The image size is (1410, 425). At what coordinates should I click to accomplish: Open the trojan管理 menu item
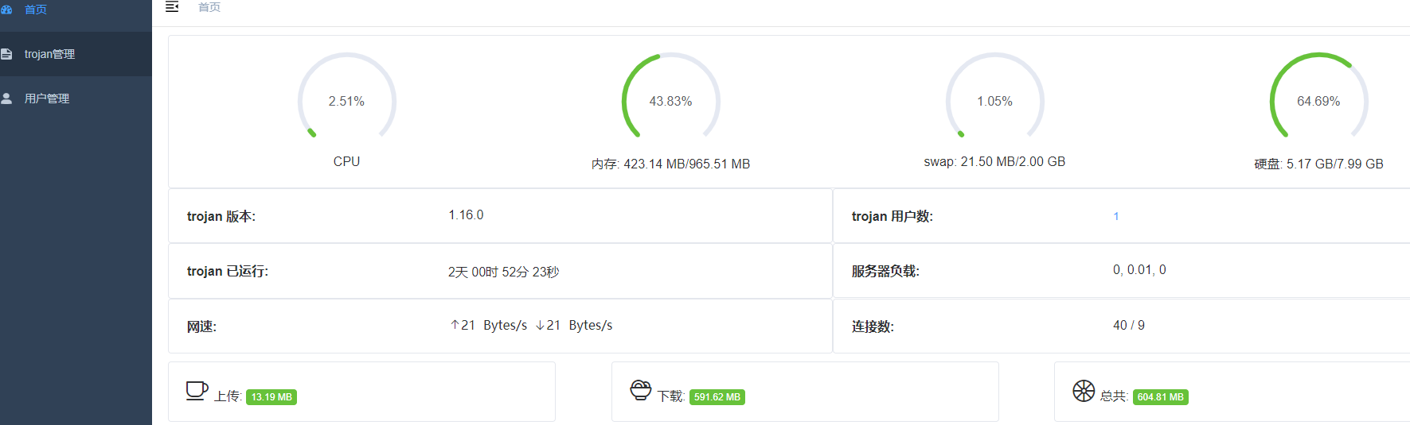(x=49, y=54)
